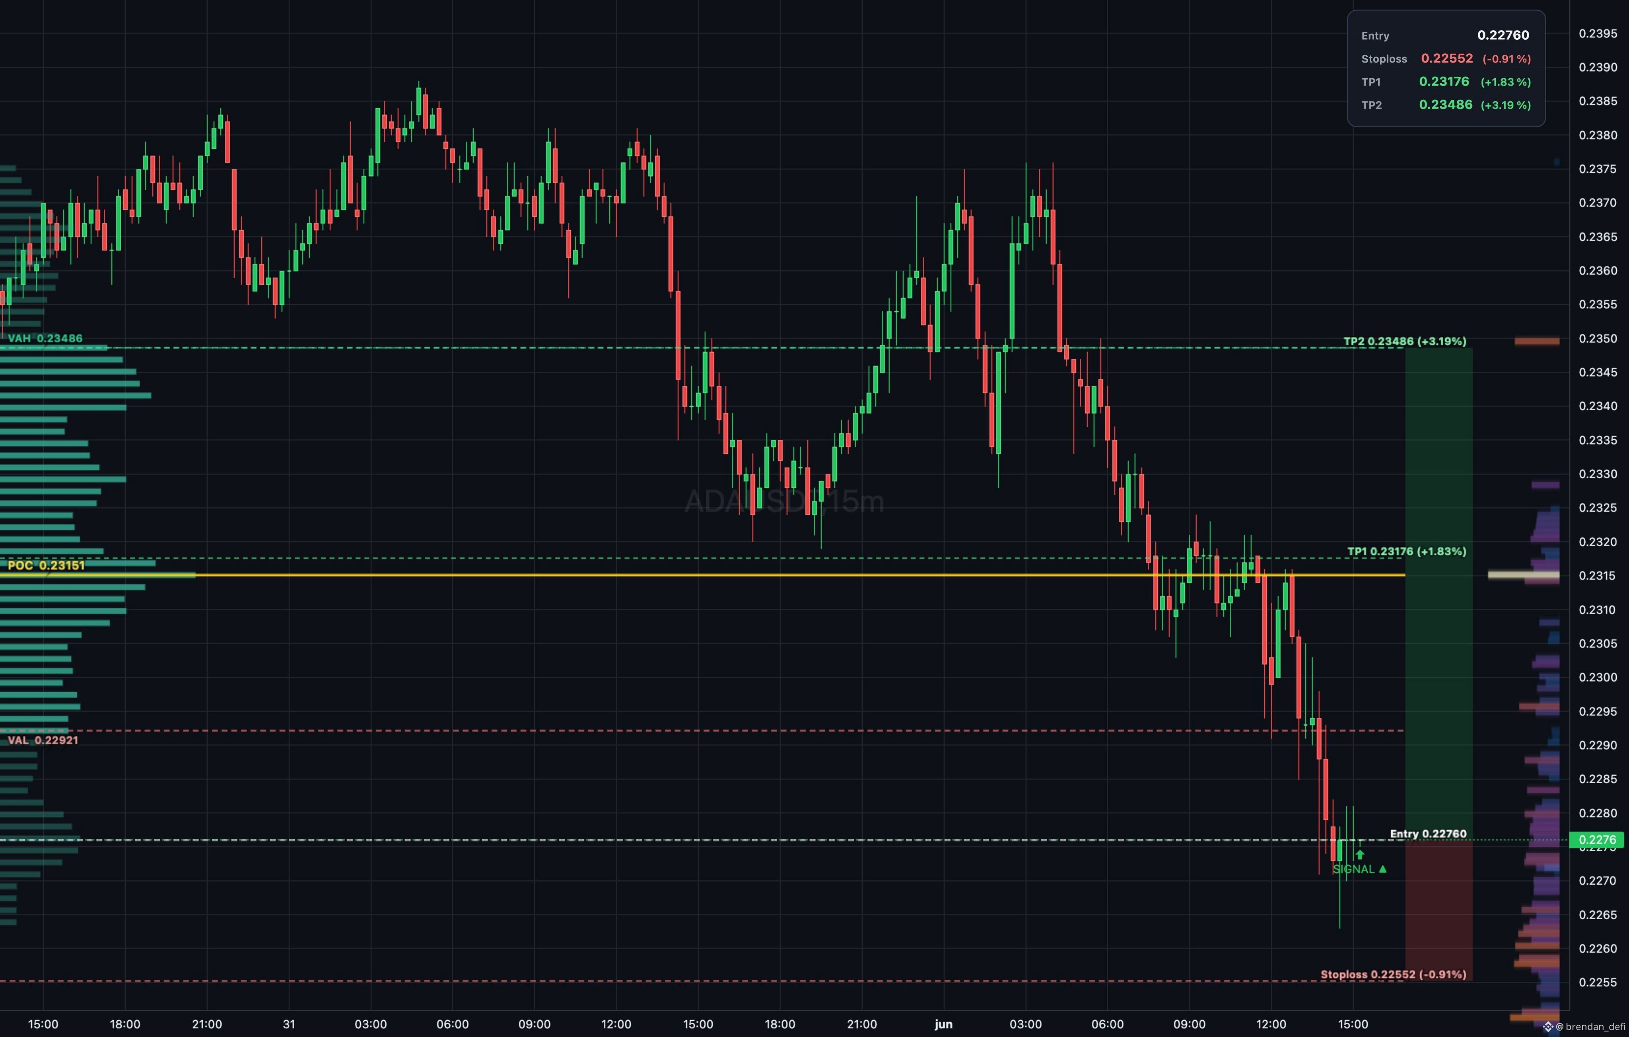
Task: Click the green take-profit zone rectangle
Action: coord(1439,594)
